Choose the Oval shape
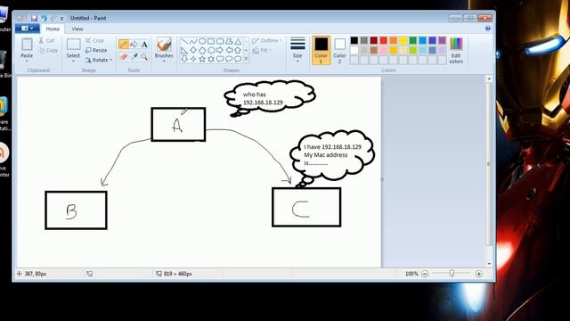Screen dimensions: 570x321 202,42
